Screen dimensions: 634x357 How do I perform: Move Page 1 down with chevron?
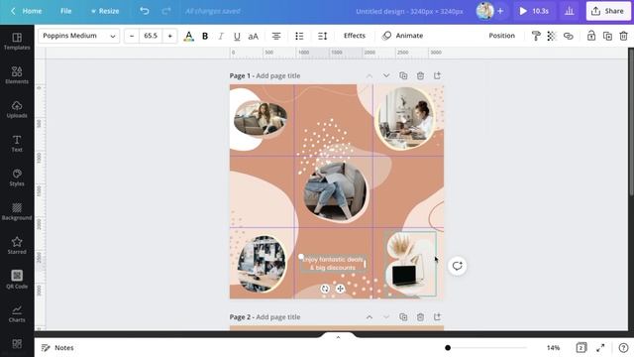[x=386, y=75]
